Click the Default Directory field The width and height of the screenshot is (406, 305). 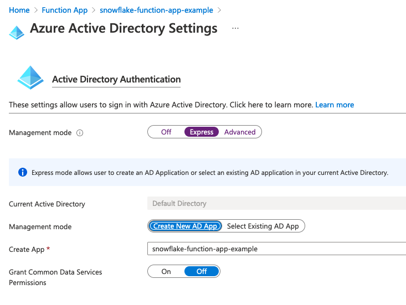(x=276, y=204)
